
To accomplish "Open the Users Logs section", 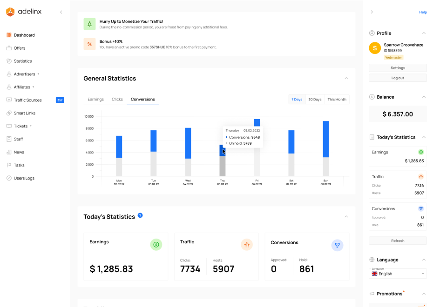I will [x=24, y=178].
